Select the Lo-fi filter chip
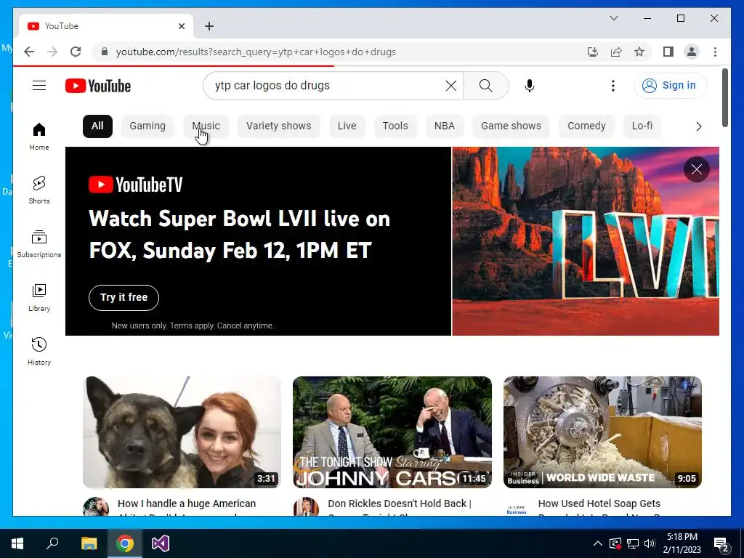Screen dimensions: 744x558 (x=642, y=126)
